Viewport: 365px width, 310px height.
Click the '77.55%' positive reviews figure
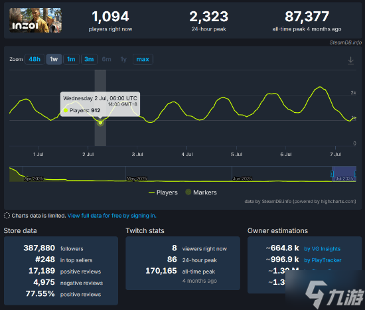[x=40, y=293]
